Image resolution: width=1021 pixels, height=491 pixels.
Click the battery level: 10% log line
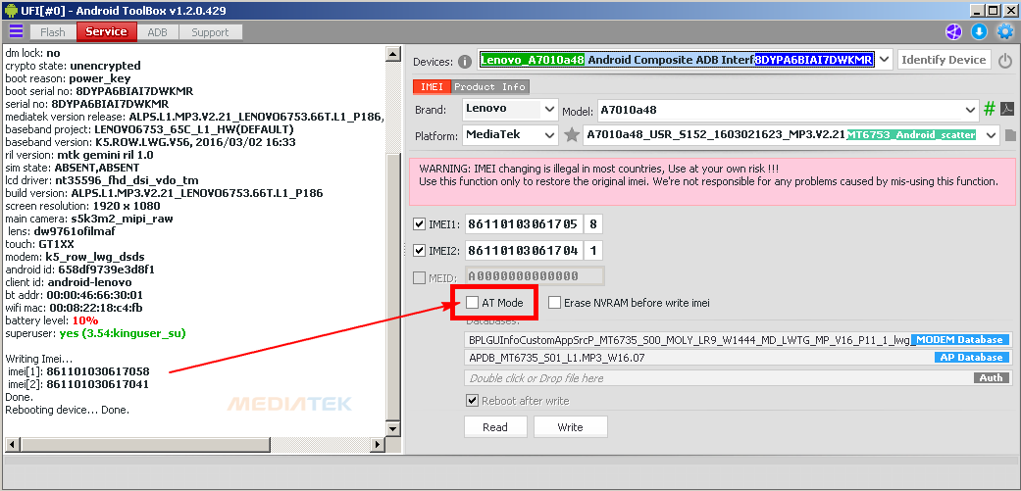pyautogui.click(x=51, y=320)
